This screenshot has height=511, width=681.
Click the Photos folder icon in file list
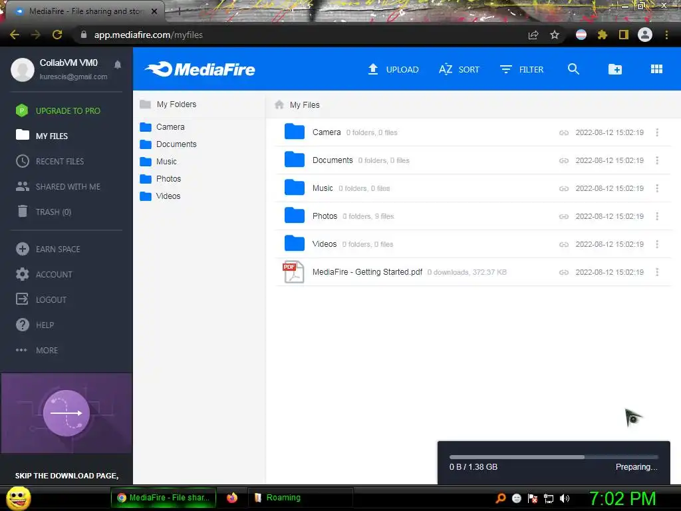(294, 215)
